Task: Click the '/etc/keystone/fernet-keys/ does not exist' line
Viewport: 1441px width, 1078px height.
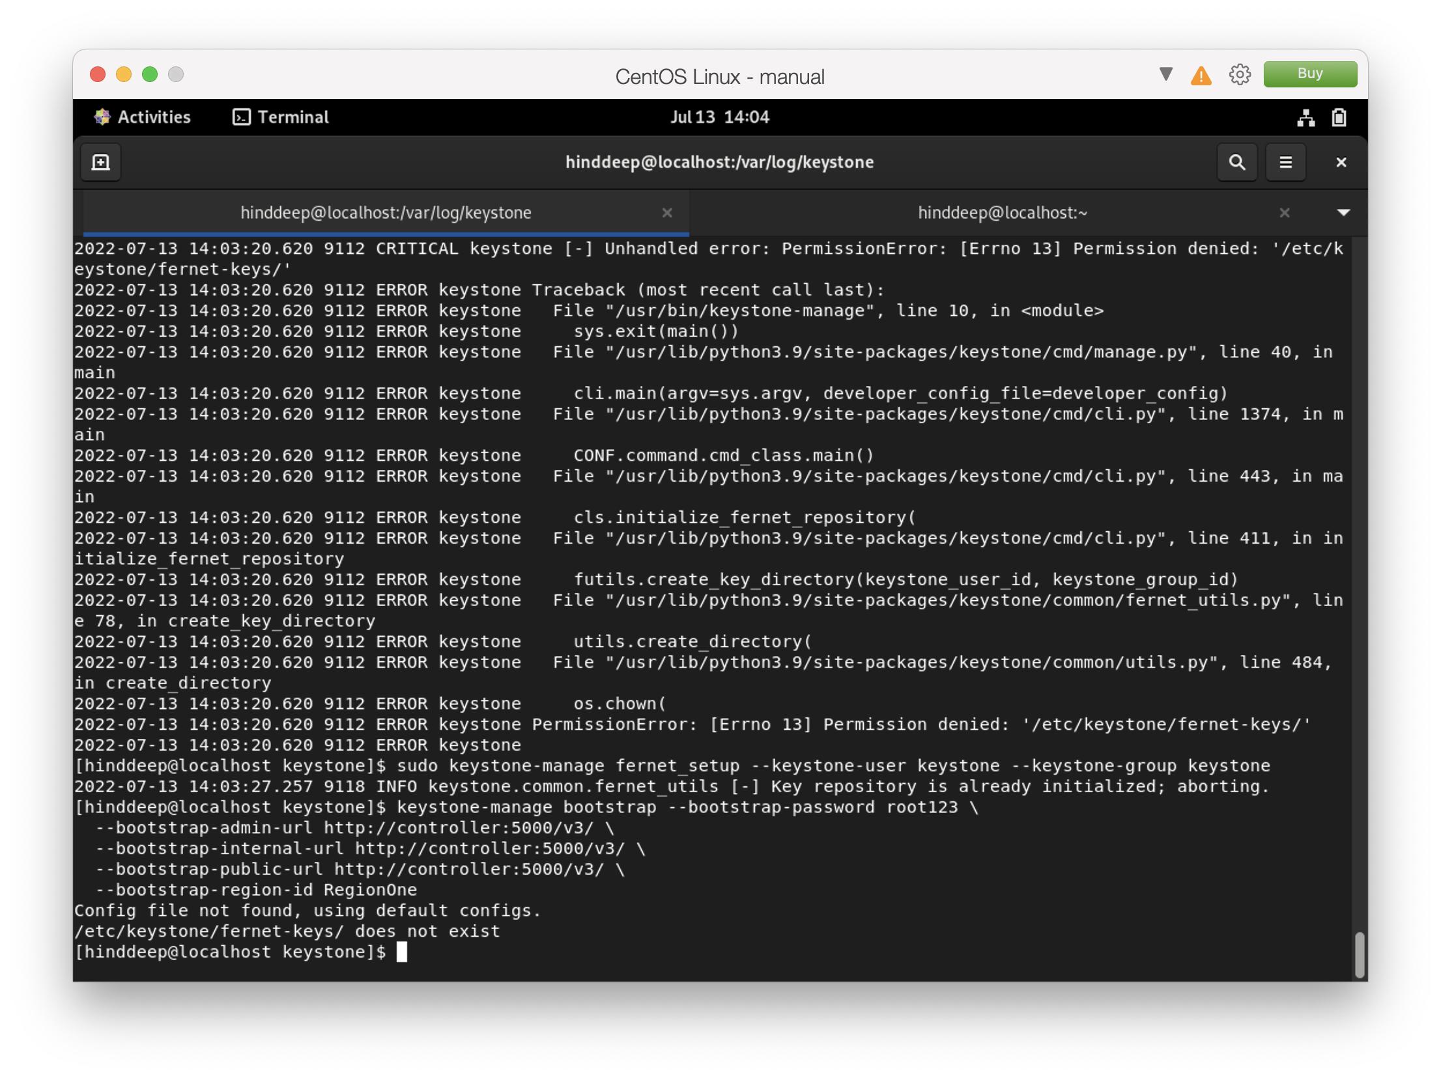Action: coord(287,932)
